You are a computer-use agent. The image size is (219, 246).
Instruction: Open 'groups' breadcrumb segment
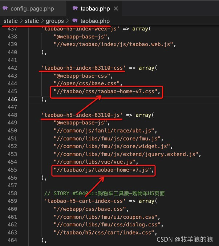coord(54,21)
